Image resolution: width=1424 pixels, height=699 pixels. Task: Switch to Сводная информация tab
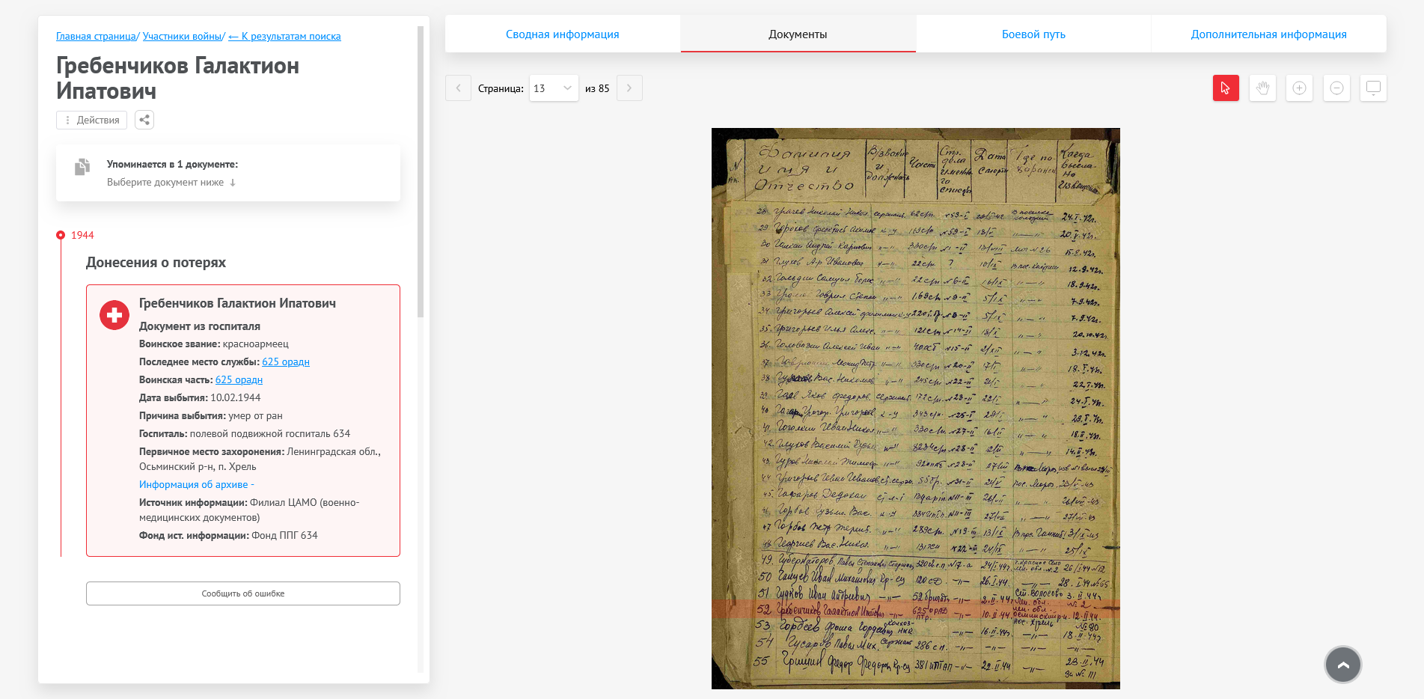[562, 34]
